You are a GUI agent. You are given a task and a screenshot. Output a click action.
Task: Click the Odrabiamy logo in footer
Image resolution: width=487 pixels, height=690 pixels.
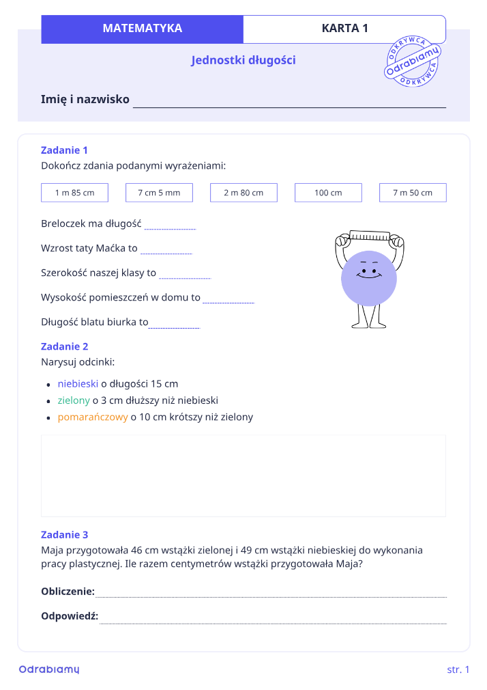point(49,670)
